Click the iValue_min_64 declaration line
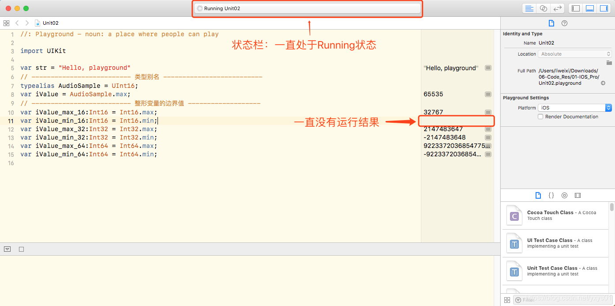This screenshot has height=306, width=615. (89, 154)
